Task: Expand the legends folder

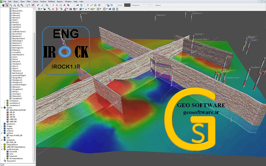Action: click(x=2, y=128)
